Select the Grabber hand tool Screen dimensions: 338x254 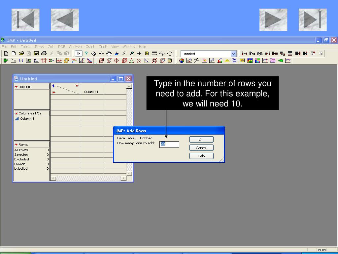[109, 53]
